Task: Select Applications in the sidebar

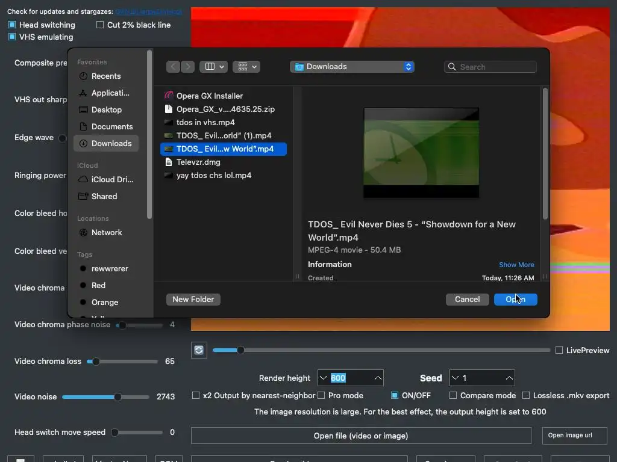Action: 106,93
